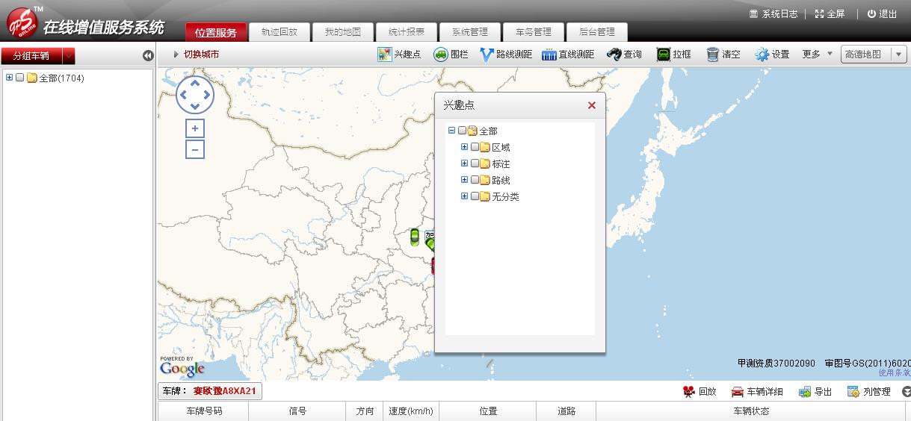Choose the 直线测距 straight-line ruler tool
The image size is (911, 421).
coord(549,54)
